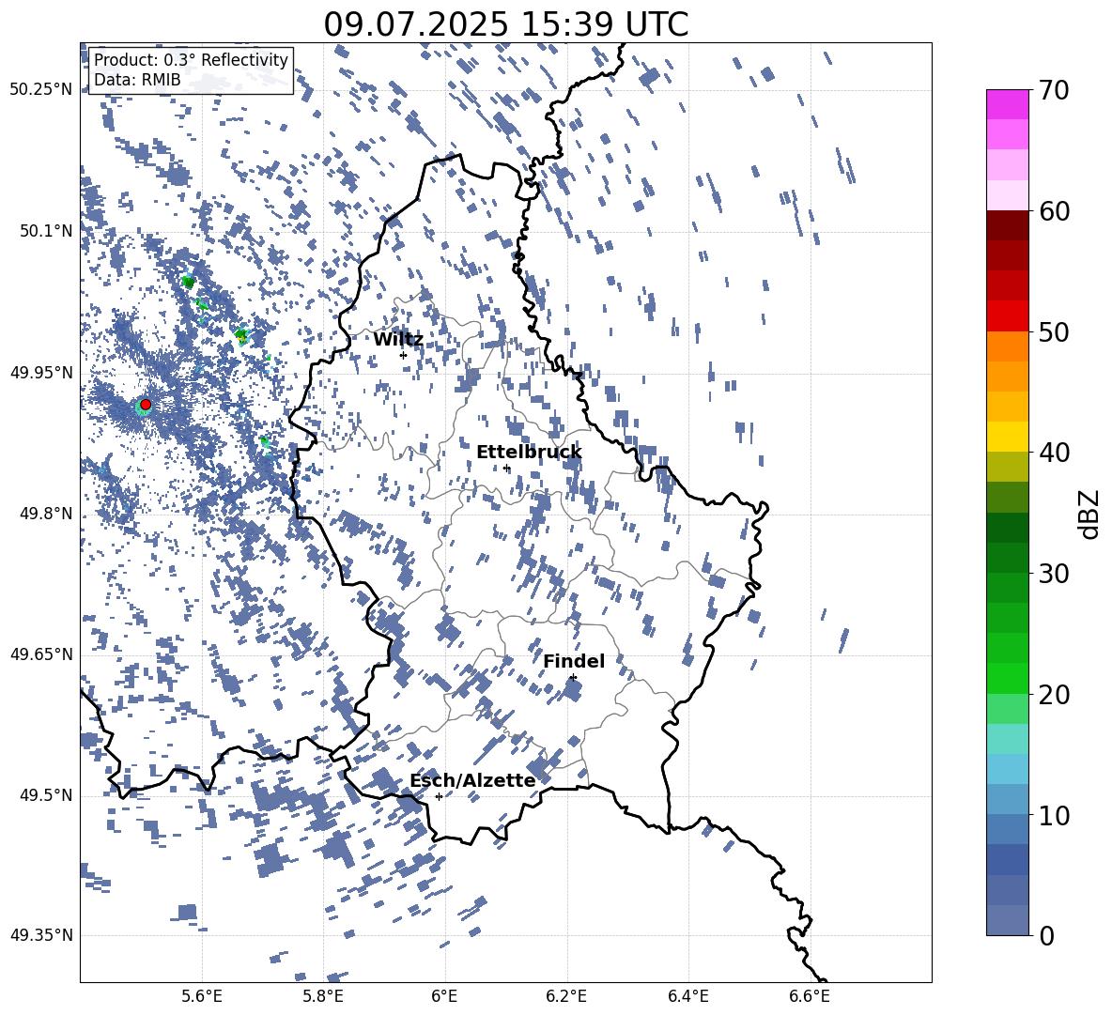Screen dimensions: 1112x1015
Task: Click 'Product: 0.3° Reflectivity' text
Action: coord(191,60)
